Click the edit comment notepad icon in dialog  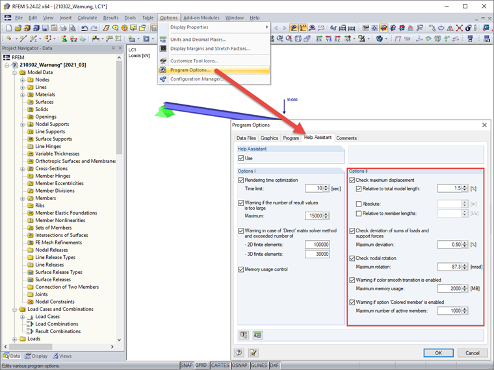pos(253,352)
